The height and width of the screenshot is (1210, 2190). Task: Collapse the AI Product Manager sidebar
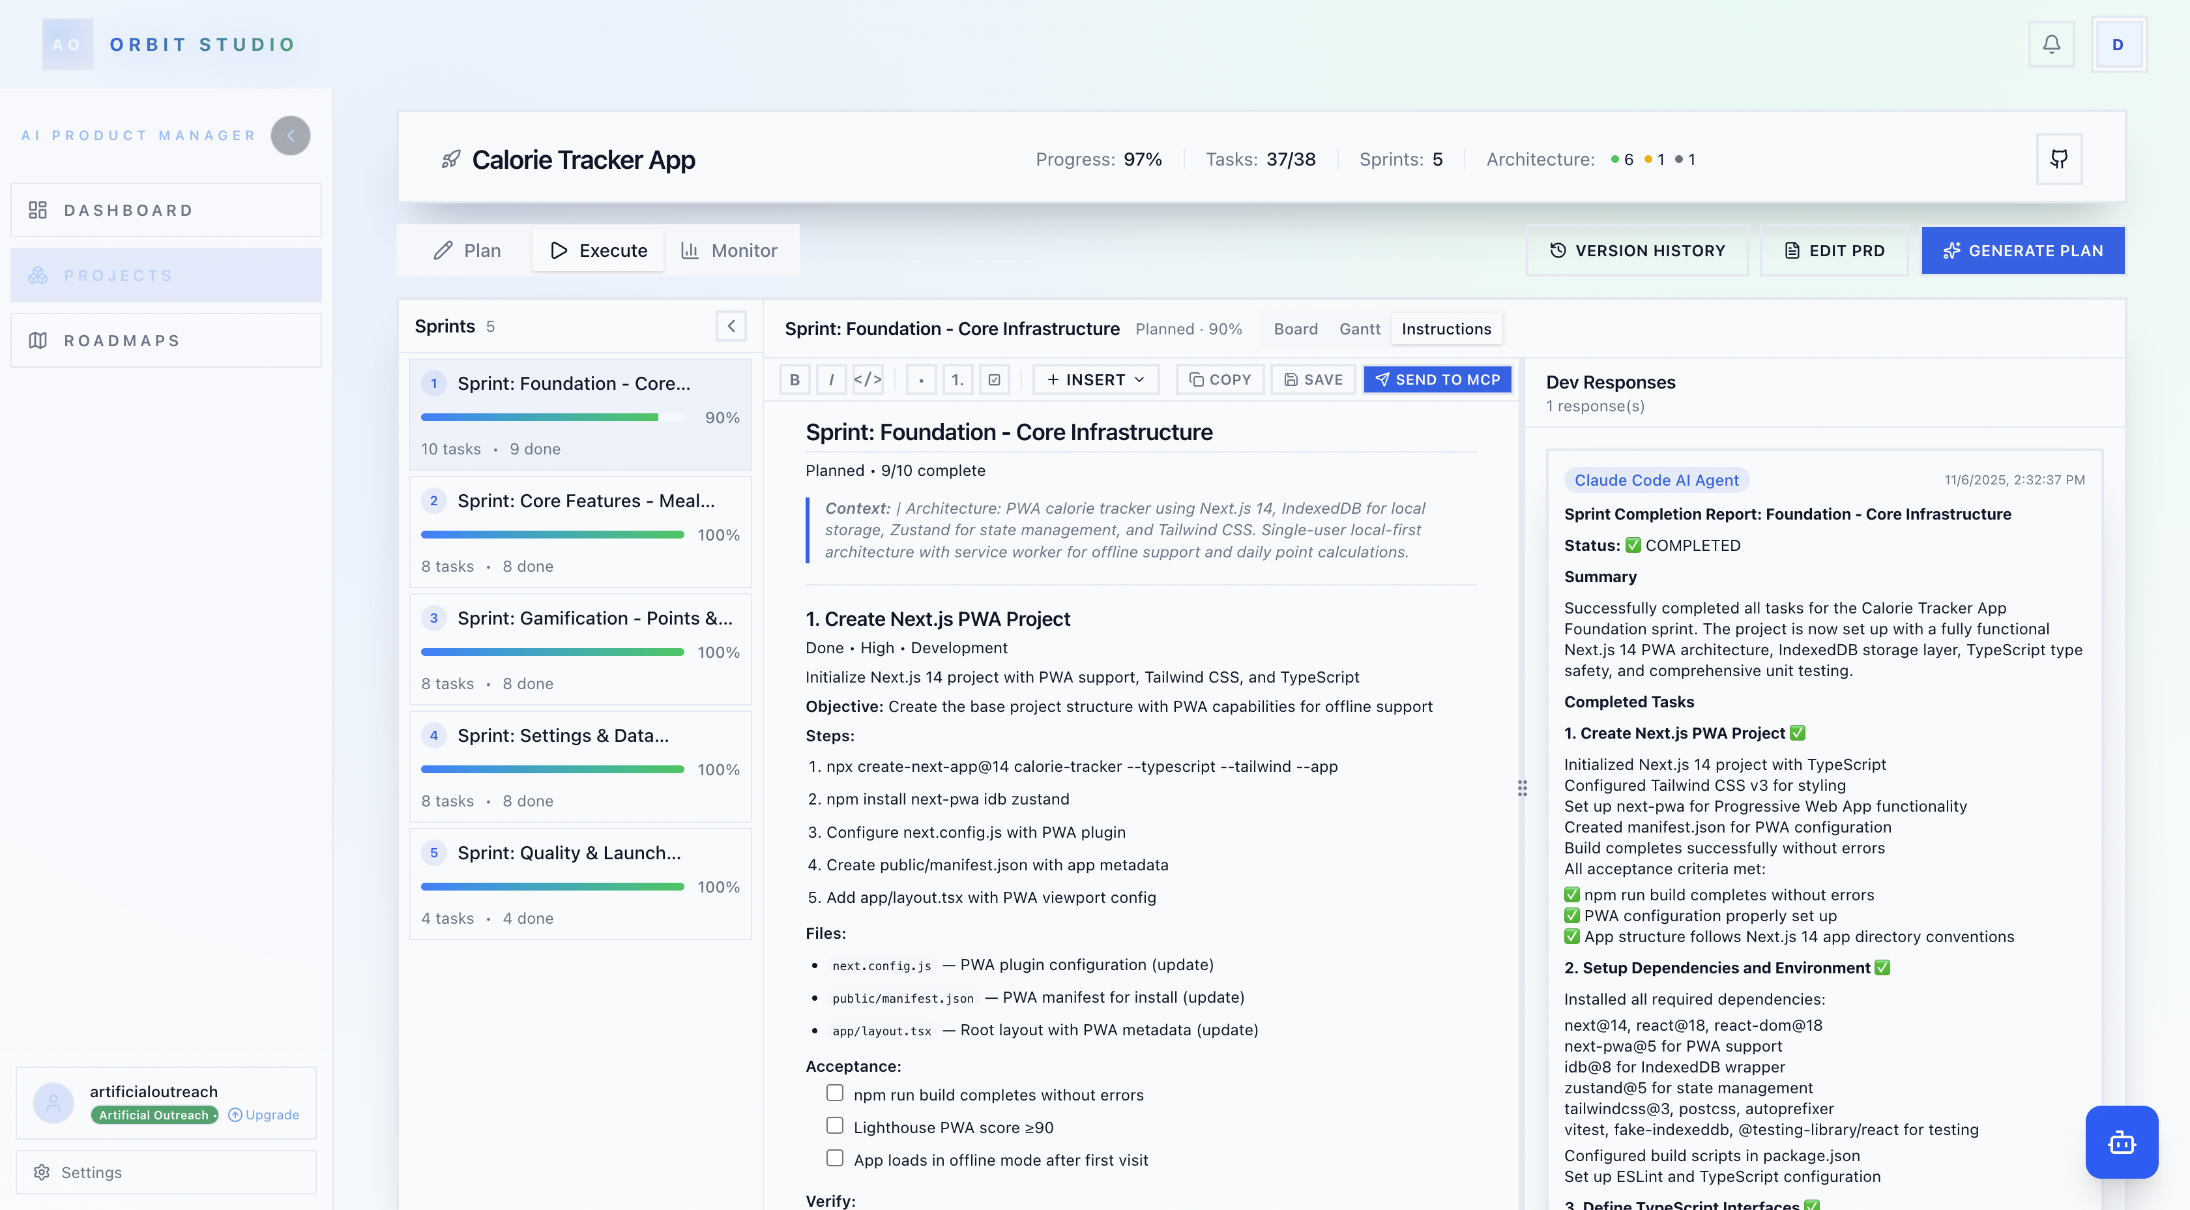[290, 135]
